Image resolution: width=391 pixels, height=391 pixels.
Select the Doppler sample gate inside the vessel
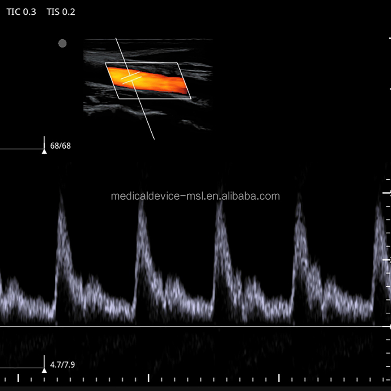(131, 78)
